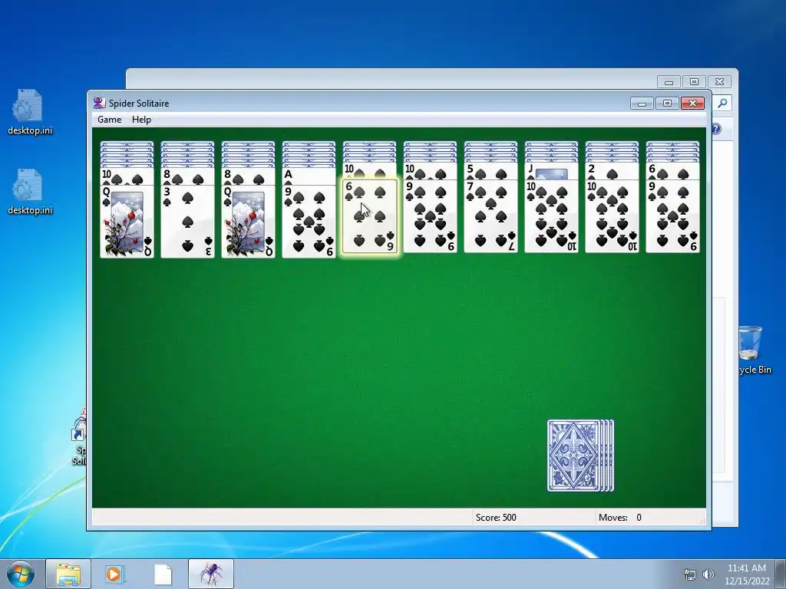Minimize the background window behind Solitaire
The width and height of the screenshot is (786, 589).
pyautogui.click(x=669, y=81)
